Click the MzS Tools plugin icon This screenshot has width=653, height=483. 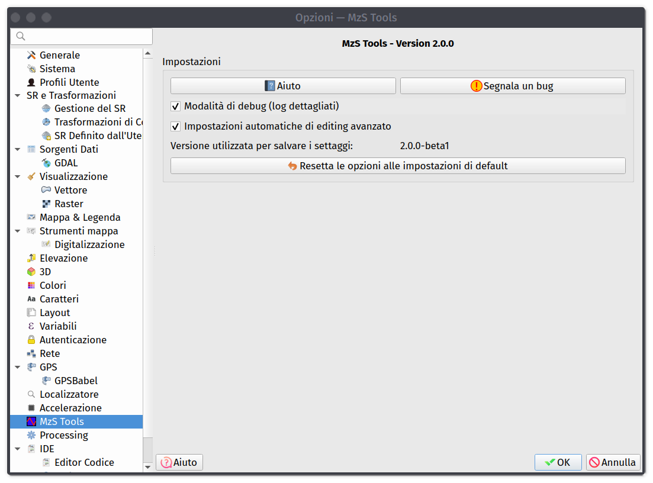[x=31, y=421]
